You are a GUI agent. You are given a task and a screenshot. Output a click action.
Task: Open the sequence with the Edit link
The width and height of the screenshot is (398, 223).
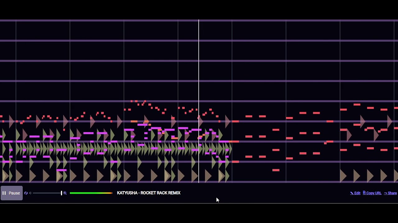pos(355,193)
